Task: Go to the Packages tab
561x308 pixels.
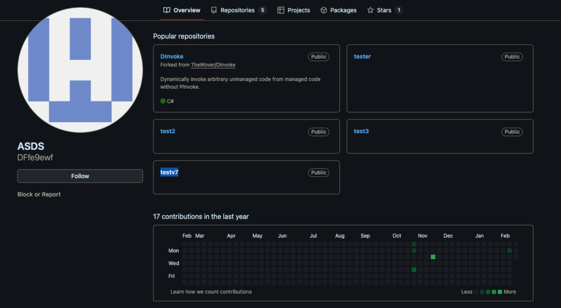Action: (339, 10)
